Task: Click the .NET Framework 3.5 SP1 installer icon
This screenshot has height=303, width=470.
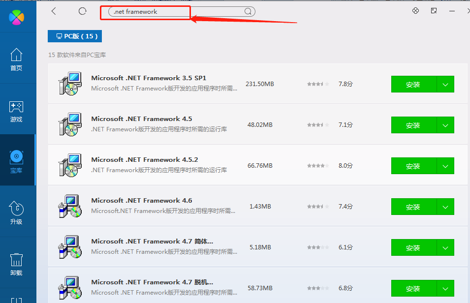Action: click(x=70, y=84)
